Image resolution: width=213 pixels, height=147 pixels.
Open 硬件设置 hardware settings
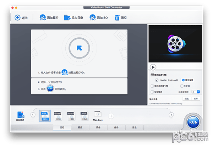[x=187, y=80]
